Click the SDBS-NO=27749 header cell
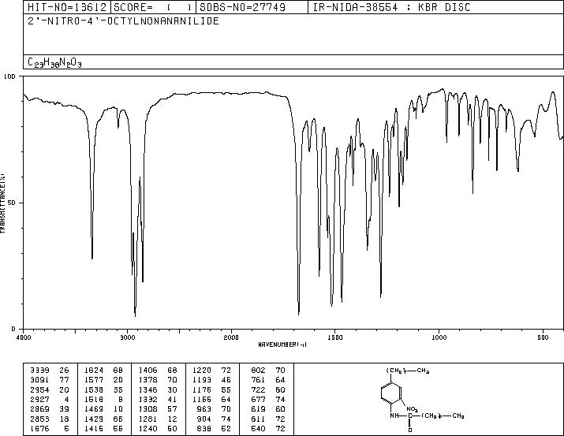This screenshot has height=436, width=564. (239, 7)
